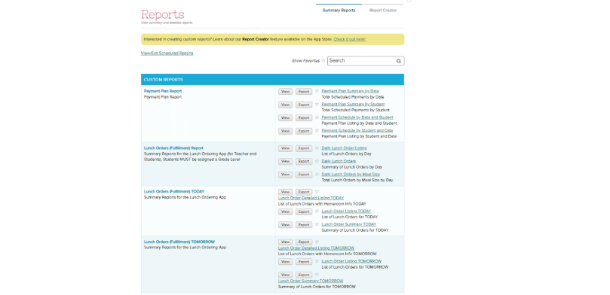
Task: Favorite Payment Plan Summary by Student star
Action: [x=317, y=105]
